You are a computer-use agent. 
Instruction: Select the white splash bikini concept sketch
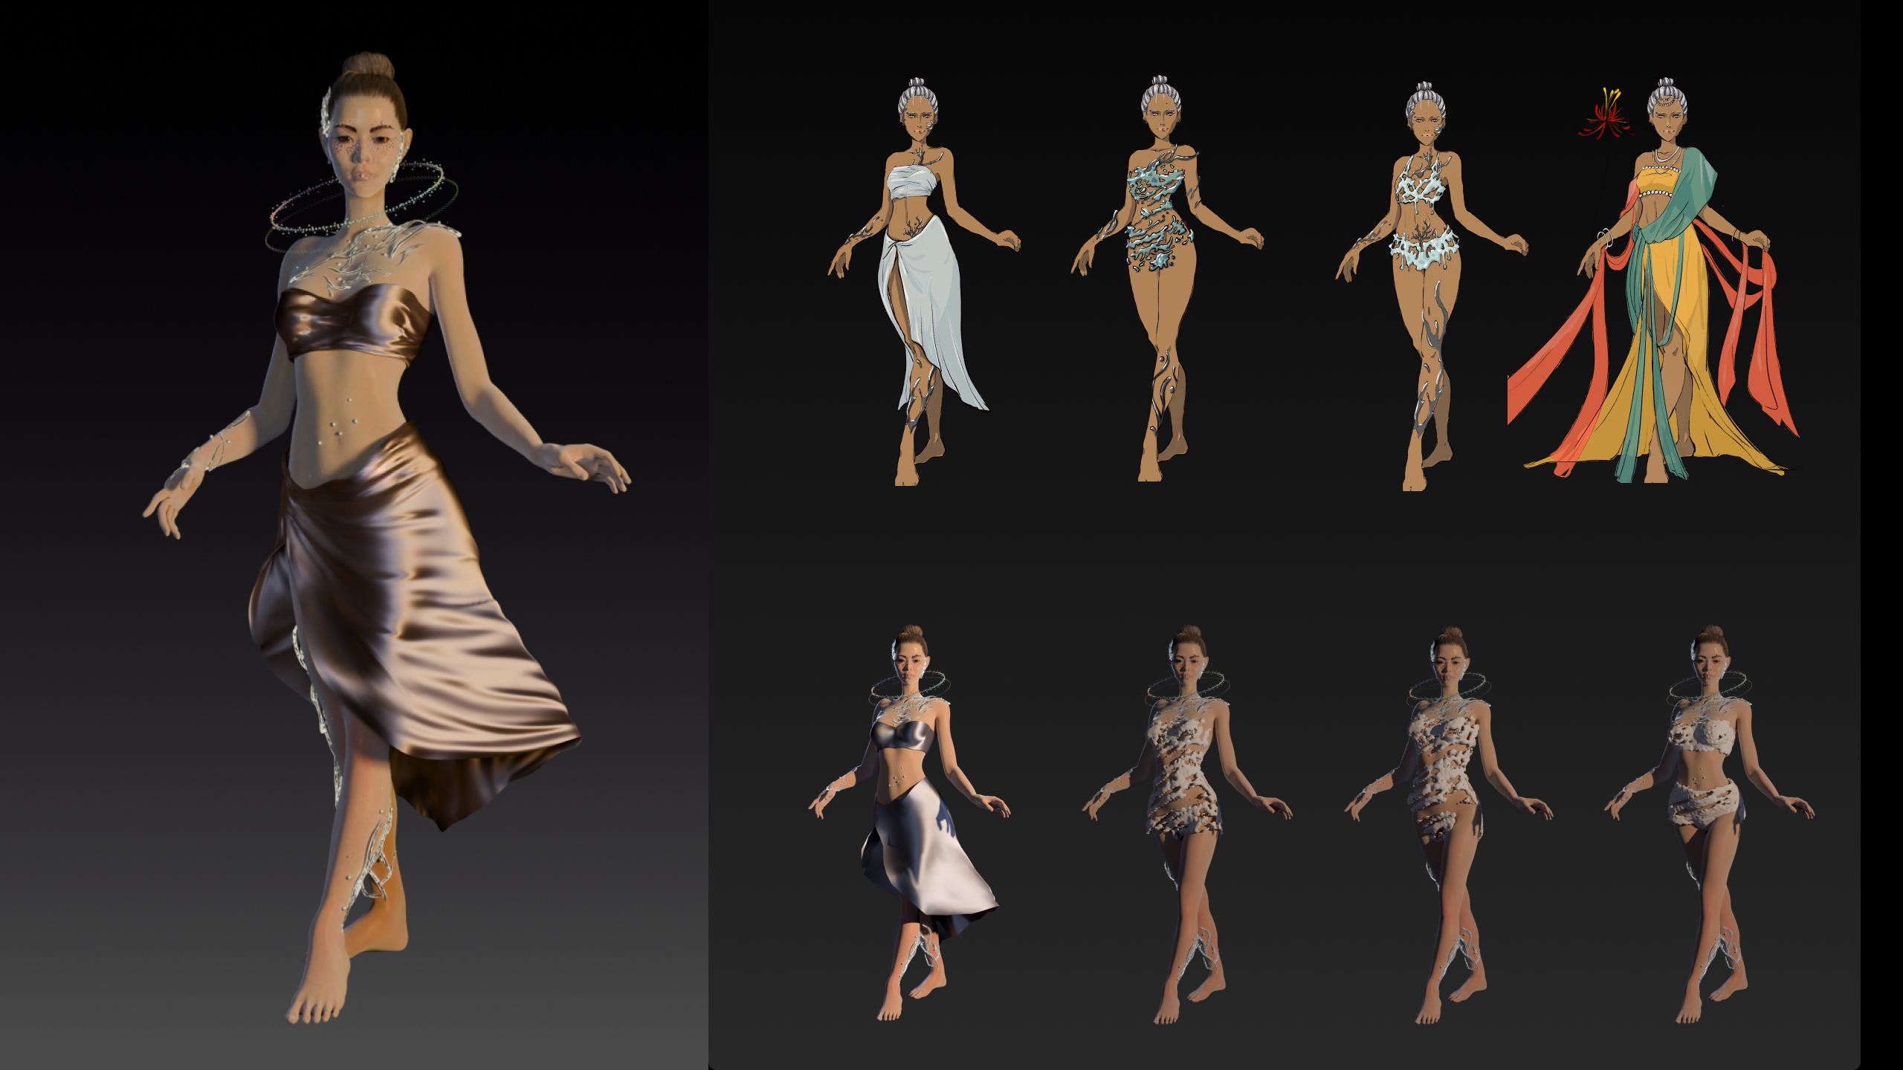tap(1432, 286)
